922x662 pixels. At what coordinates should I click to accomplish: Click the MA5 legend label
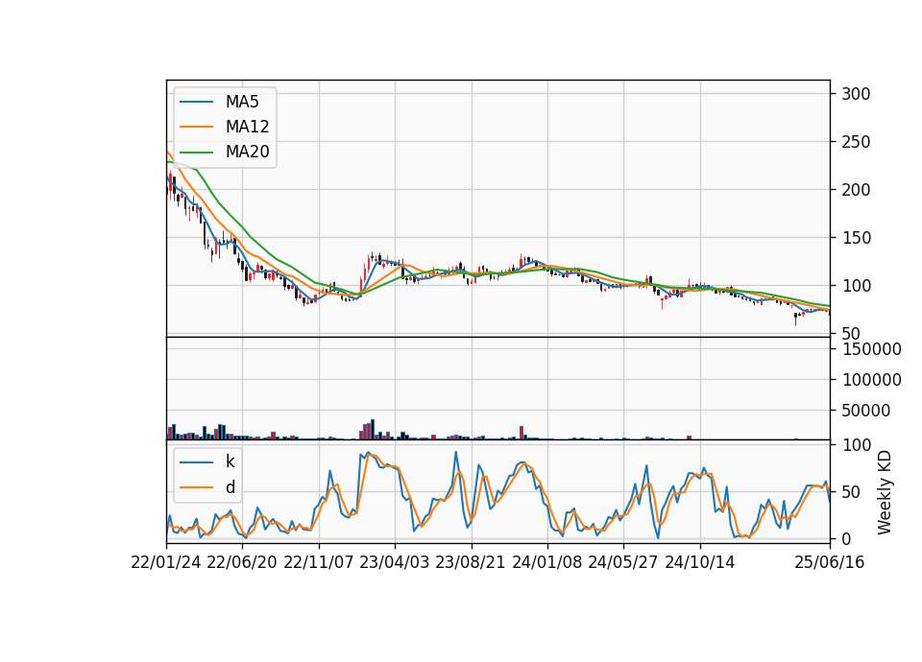click(x=242, y=102)
